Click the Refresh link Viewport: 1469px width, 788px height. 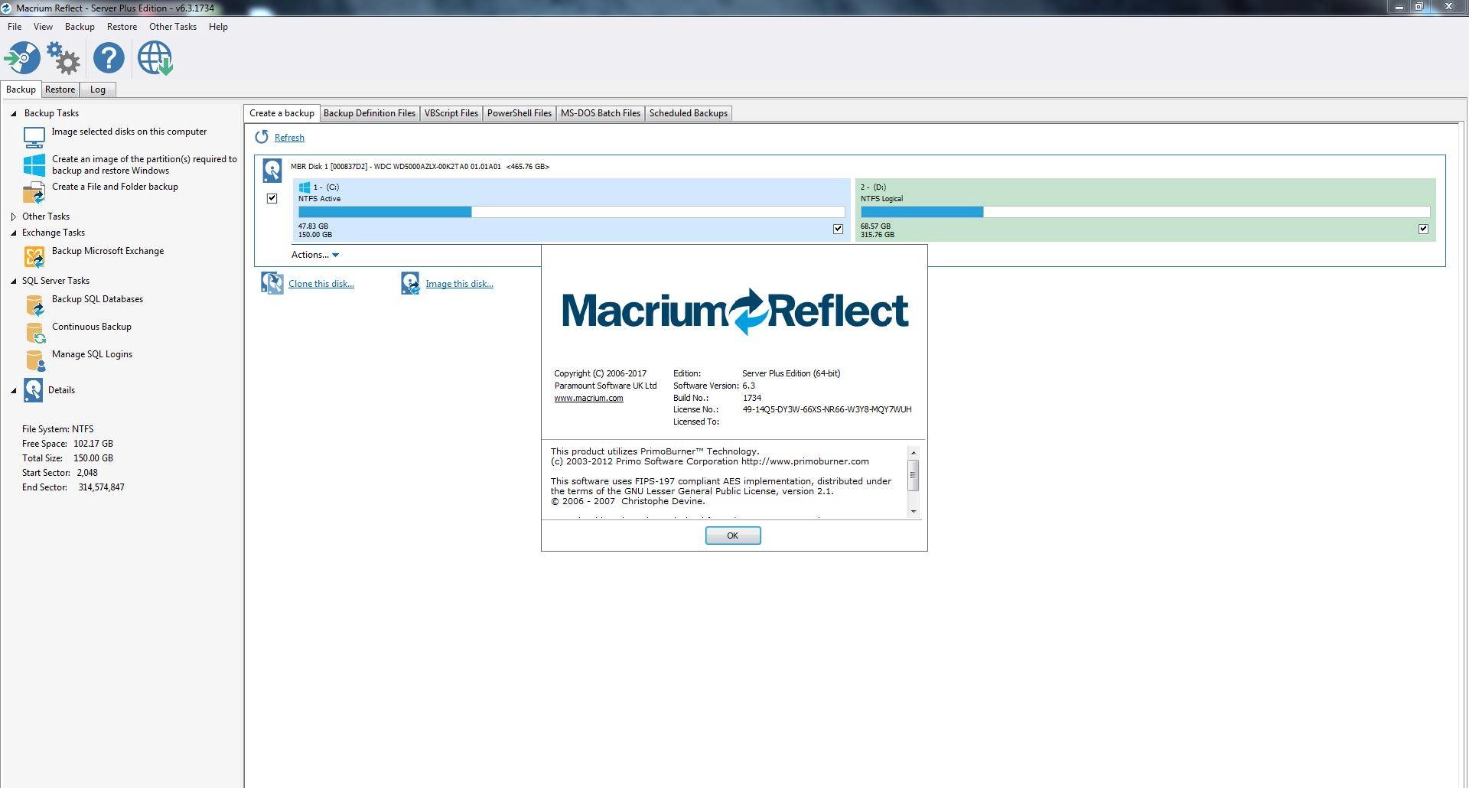(289, 138)
